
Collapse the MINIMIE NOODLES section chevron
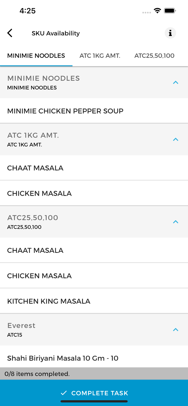click(176, 82)
